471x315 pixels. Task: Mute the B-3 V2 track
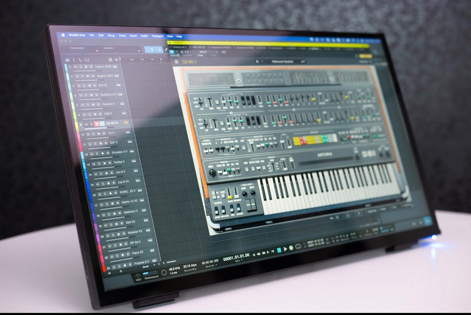pyautogui.click(x=79, y=86)
